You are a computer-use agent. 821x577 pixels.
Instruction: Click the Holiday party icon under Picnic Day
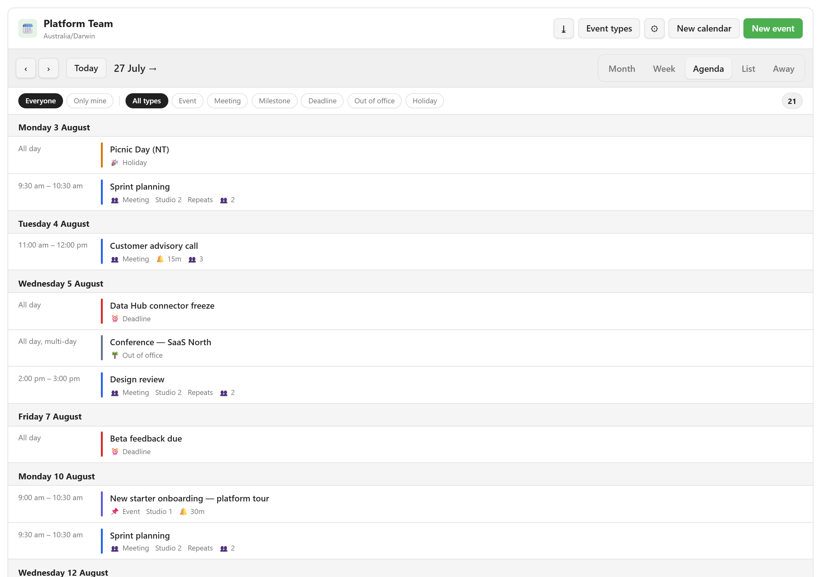pos(115,163)
